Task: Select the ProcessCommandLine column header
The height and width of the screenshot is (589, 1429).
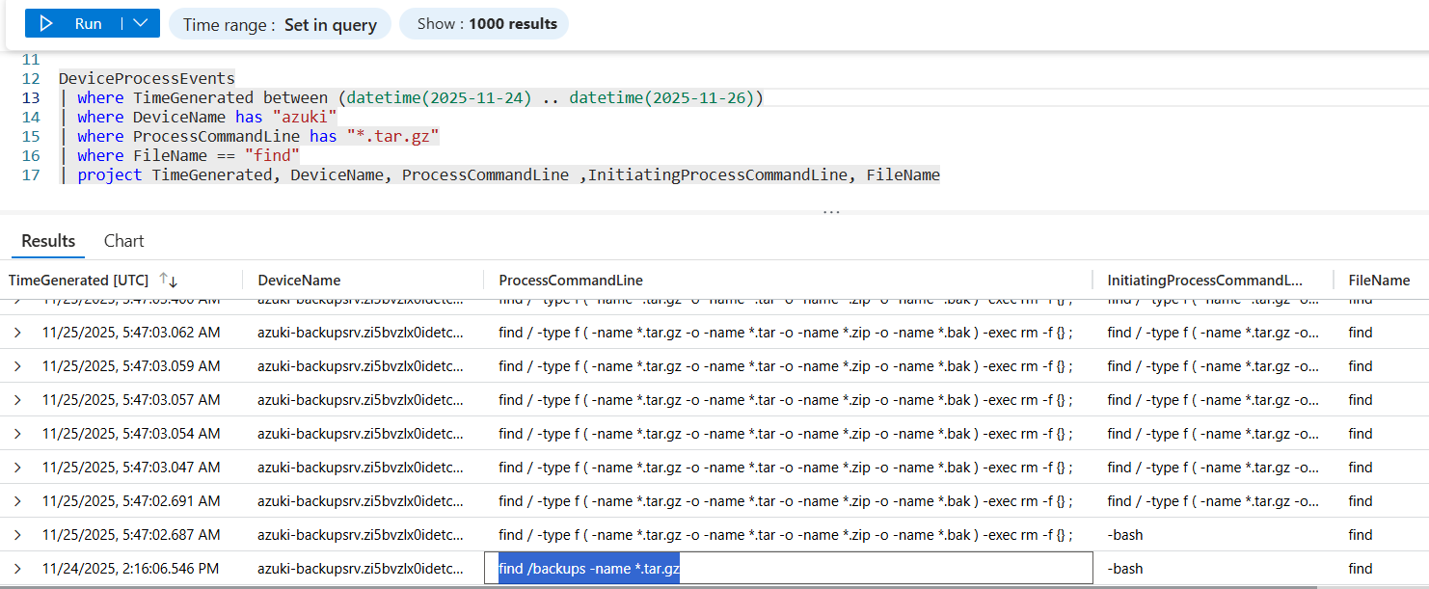Action: tap(571, 281)
